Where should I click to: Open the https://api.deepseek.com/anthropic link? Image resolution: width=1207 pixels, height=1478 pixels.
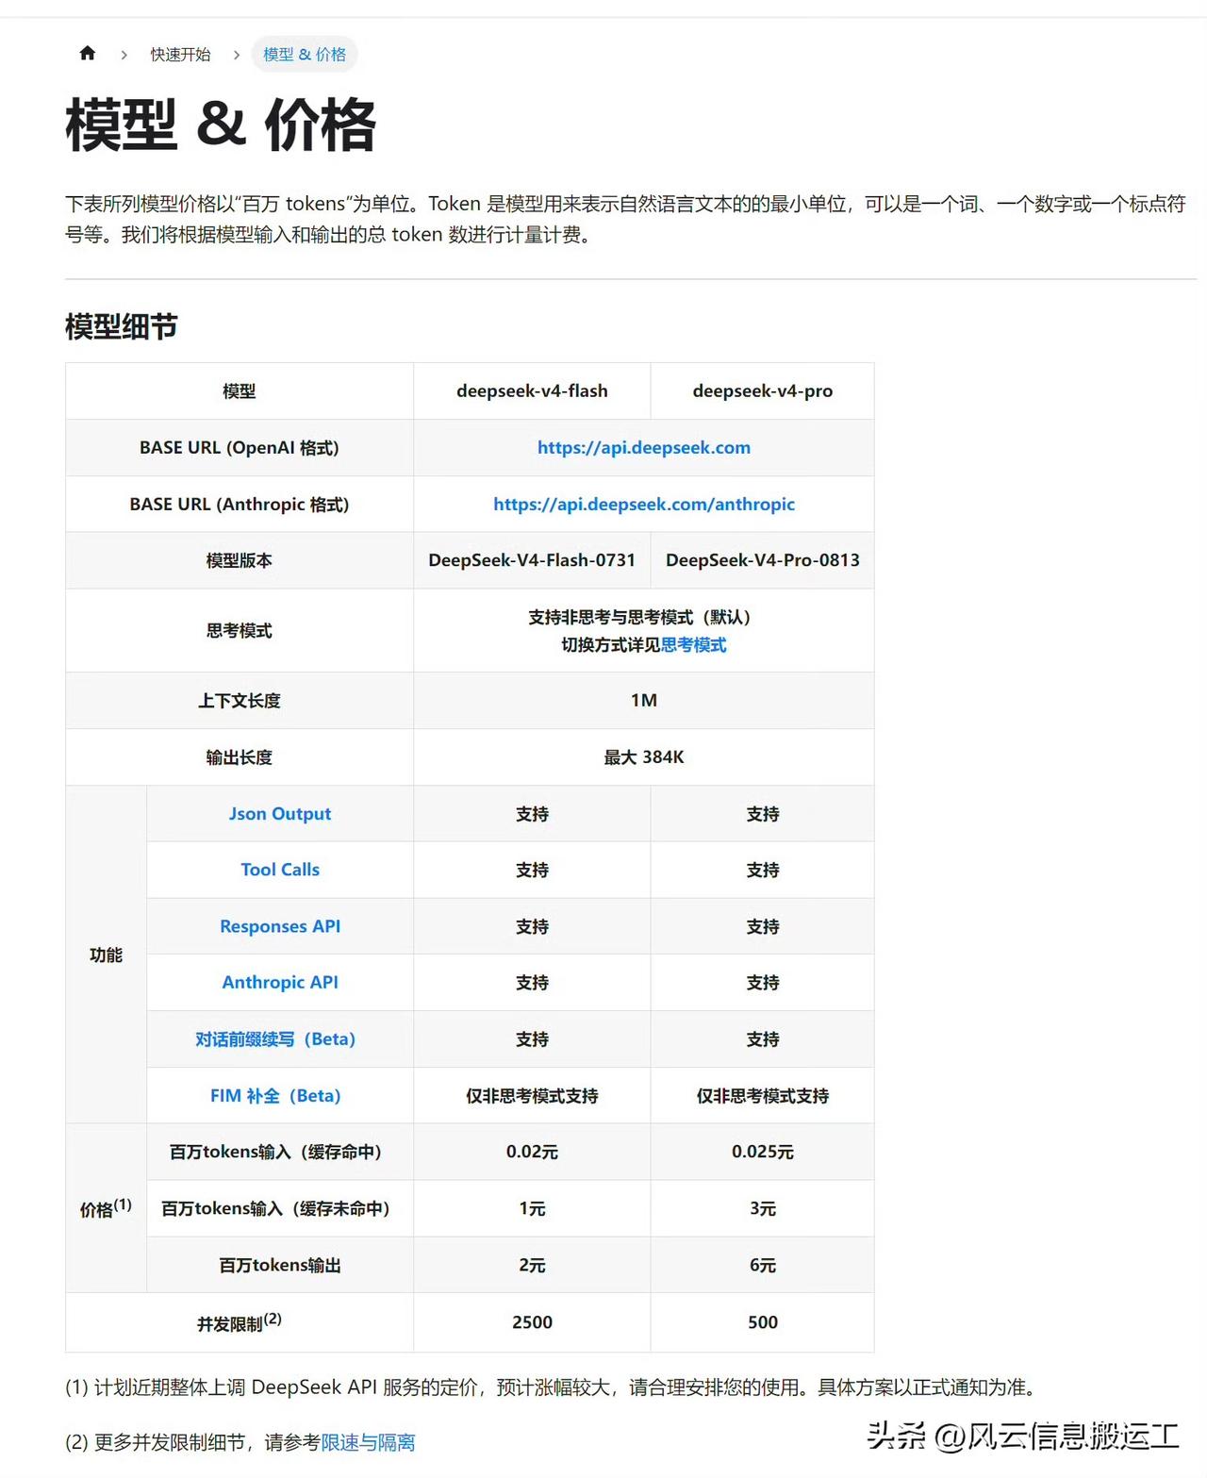click(x=644, y=504)
